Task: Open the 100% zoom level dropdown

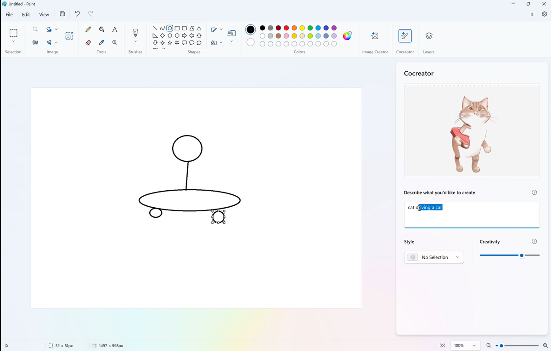Action: click(466, 345)
